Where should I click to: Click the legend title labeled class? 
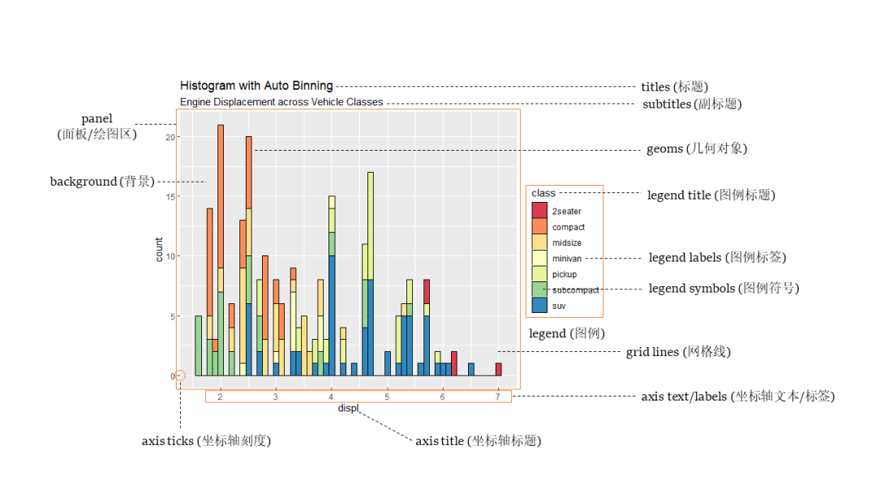coord(543,193)
